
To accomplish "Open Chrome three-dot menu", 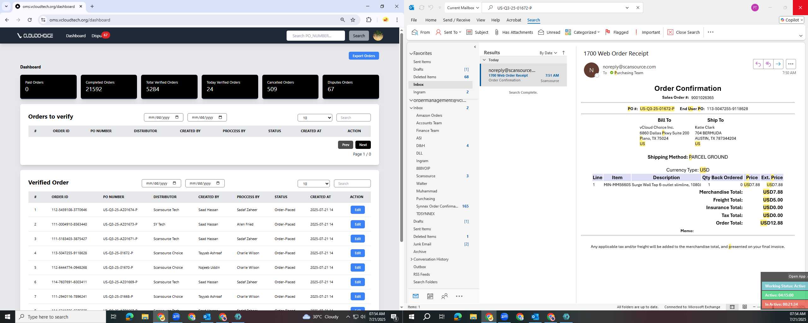I will [397, 20].
